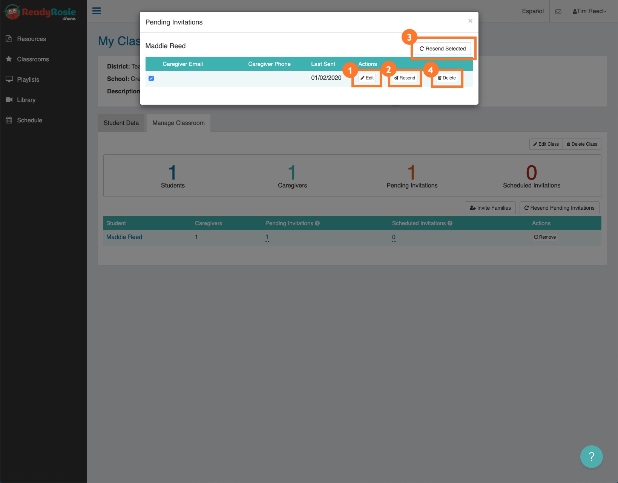This screenshot has height=483, width=618.
Task: Click the Scheduled Invitations help icon
Action: [450, 223]
